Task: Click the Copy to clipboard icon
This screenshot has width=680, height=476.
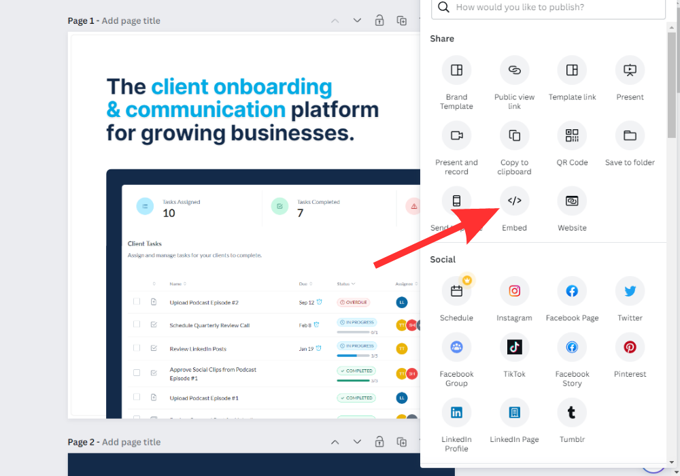Action: tap(514, 136)
